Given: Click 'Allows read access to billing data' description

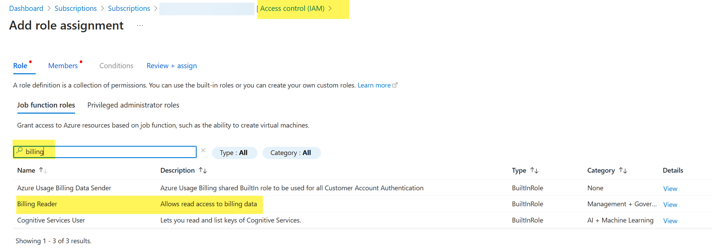Looking at the screenshot, I should (209, 204).
